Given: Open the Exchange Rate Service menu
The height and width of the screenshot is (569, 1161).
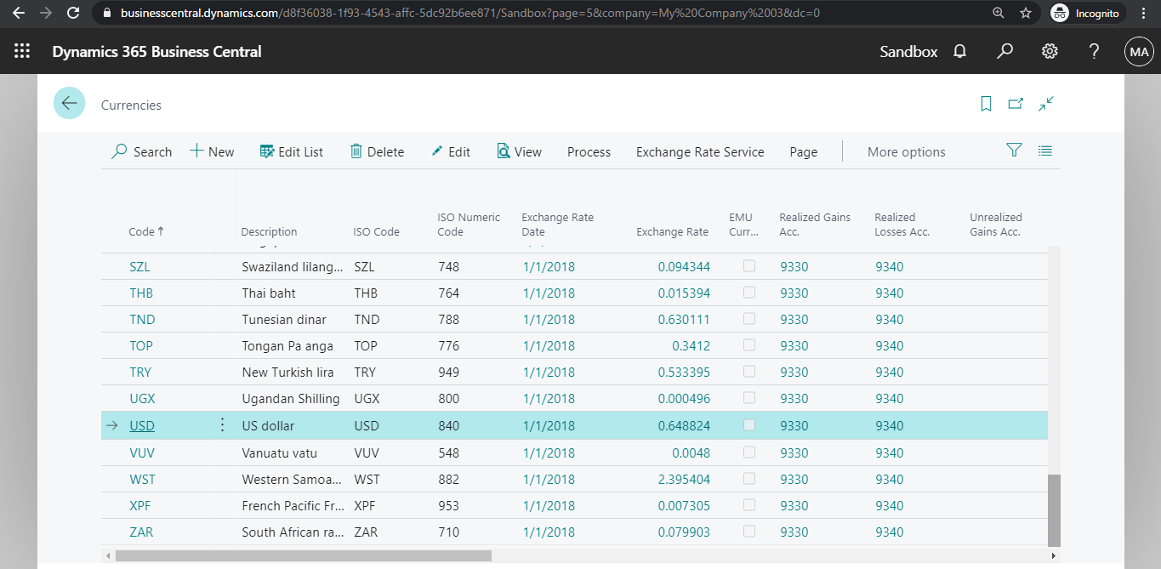Looking at the screenshot, I should [x=699, y=151].
